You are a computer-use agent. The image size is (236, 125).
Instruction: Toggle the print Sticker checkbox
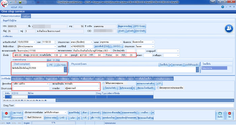(x=26, y=117)
